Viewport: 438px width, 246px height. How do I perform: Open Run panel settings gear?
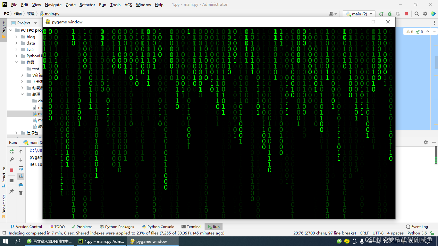point(426,142)
